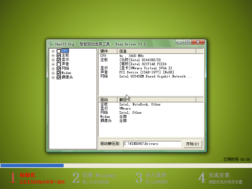Click the driver extraction path field
Viewport: 252px width, 189px height.
click(x=152, y=144)
